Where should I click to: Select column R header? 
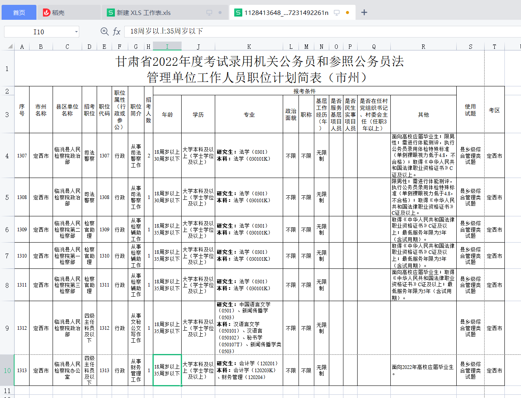coord(423,46)
